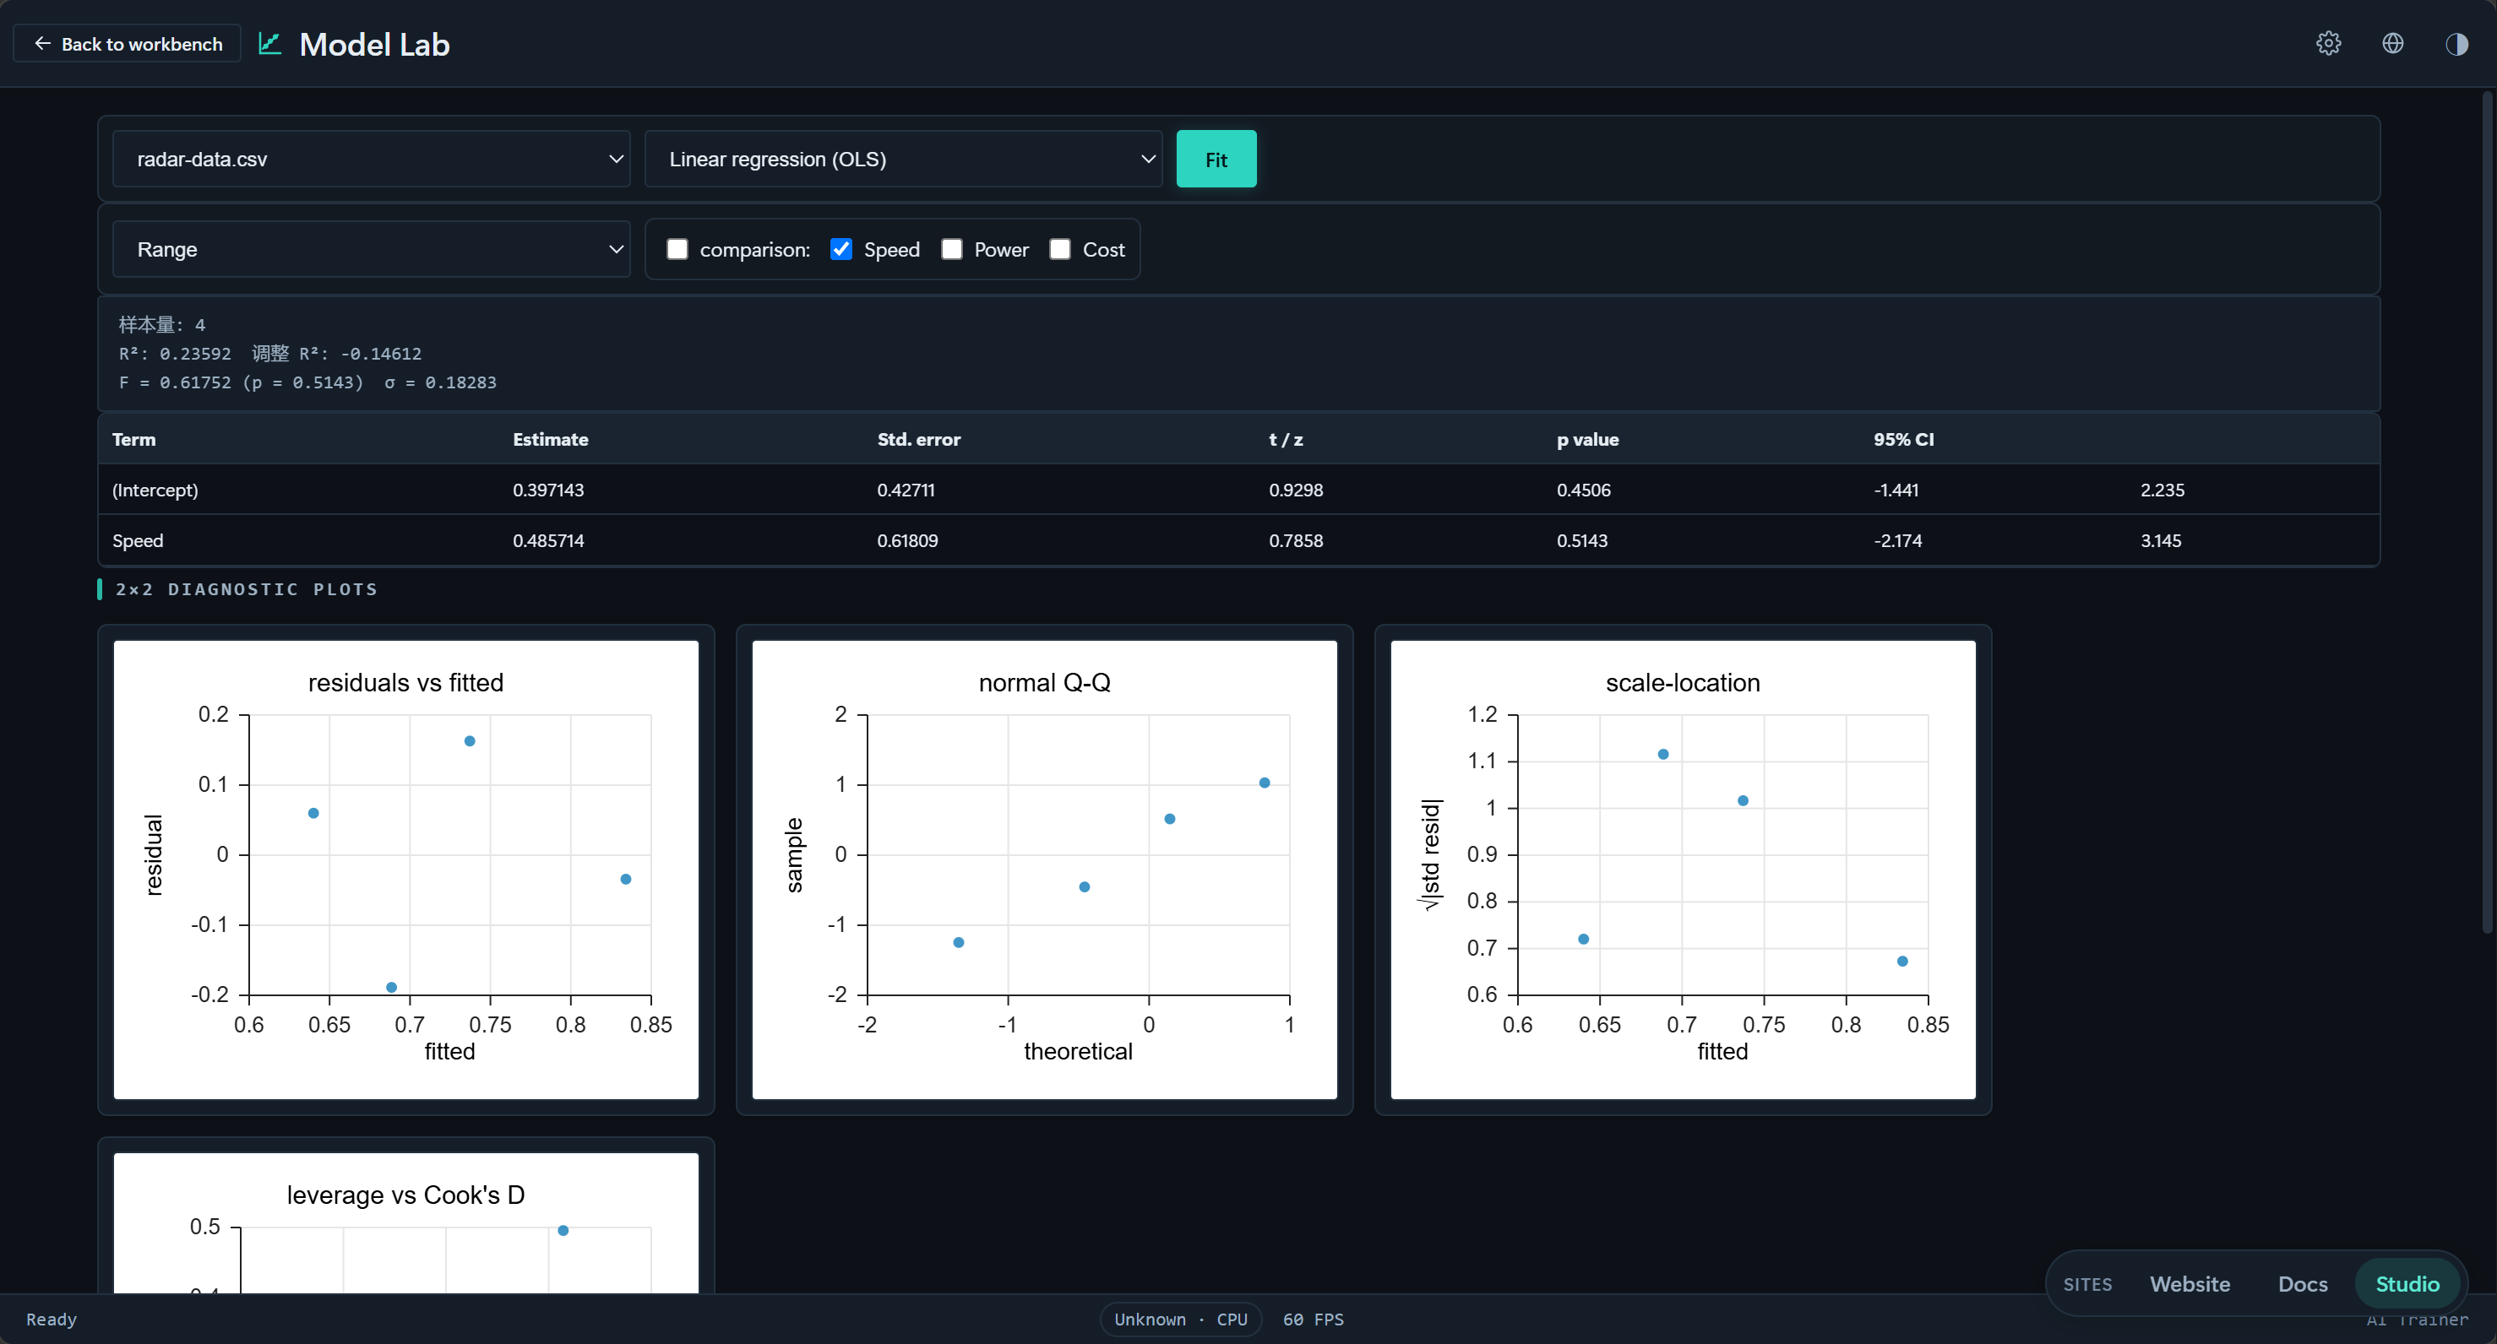The height and width of the screenshot is (1344, 2497).
Task: Enable the comparison checkbox
Action: coord(677,250)
